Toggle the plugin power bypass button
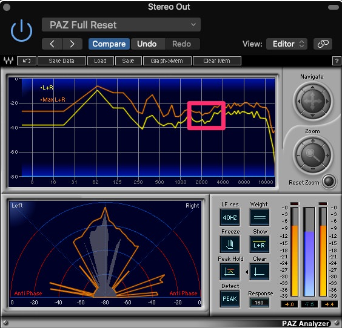Screen dimensions: 342x328 (21, 31)
